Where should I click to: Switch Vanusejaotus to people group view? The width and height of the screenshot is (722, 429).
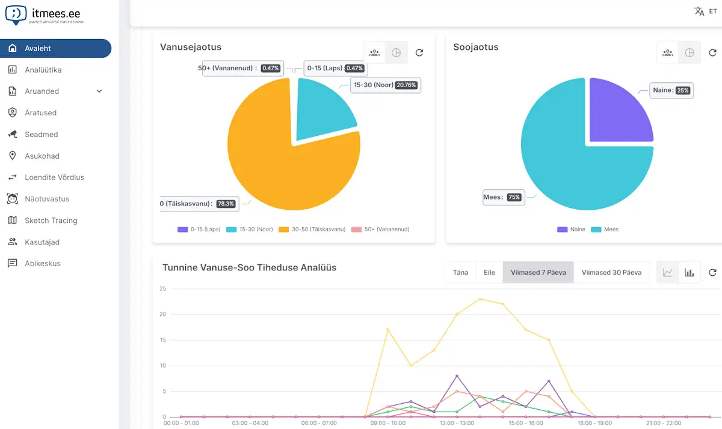(374, 53)
